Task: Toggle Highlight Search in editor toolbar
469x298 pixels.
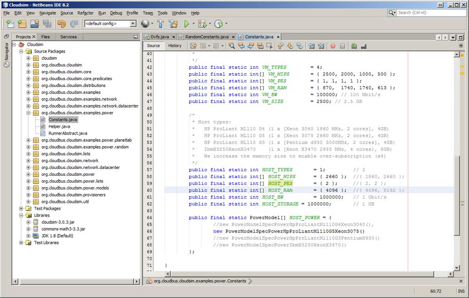Action: point(260,46)
